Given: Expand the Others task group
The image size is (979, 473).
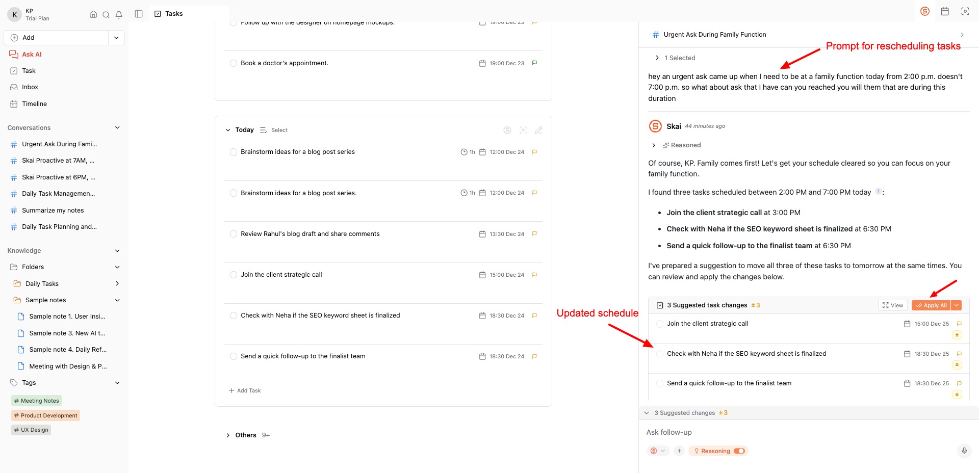Looking at the screenshot, I should [x=228, y=435].
